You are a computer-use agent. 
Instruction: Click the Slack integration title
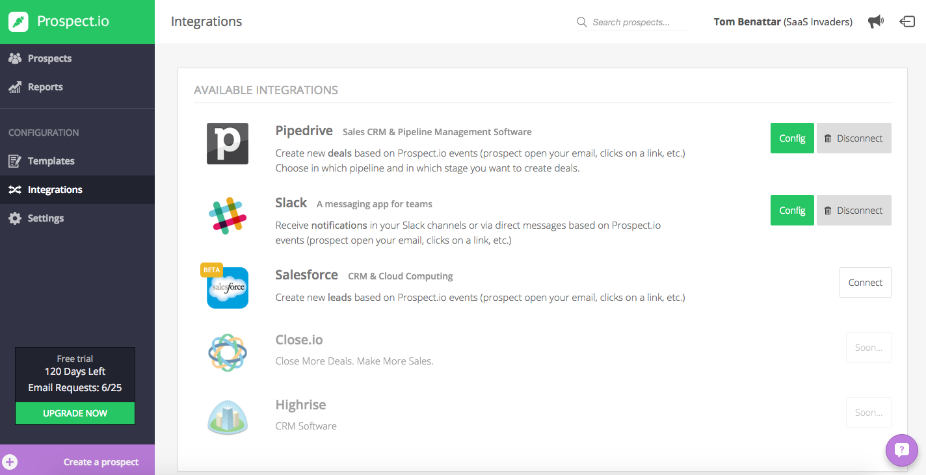click(291, 203)
